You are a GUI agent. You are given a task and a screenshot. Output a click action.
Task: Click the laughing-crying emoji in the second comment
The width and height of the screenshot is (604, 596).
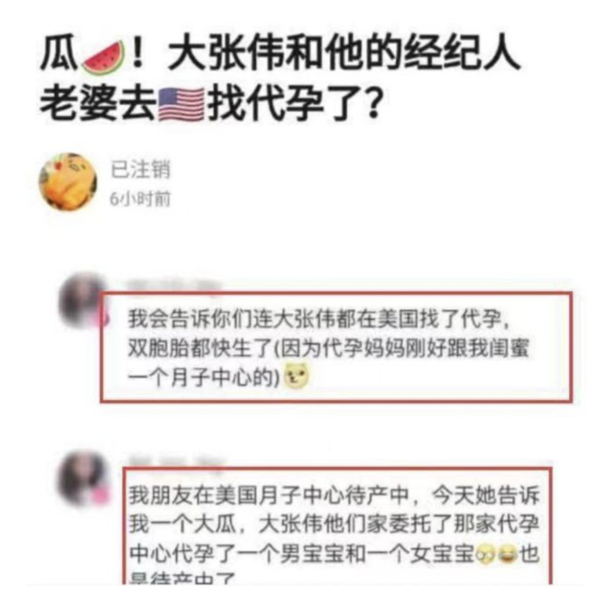click(x=507, y=554)
